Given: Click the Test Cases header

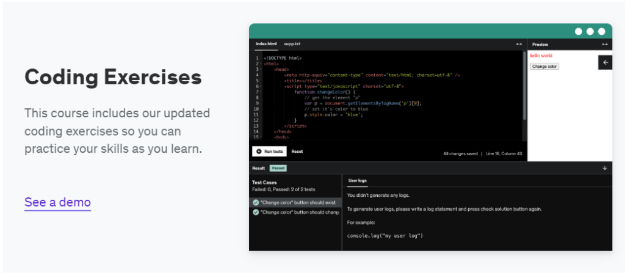Looking at the screenshot, I should 264,182.
